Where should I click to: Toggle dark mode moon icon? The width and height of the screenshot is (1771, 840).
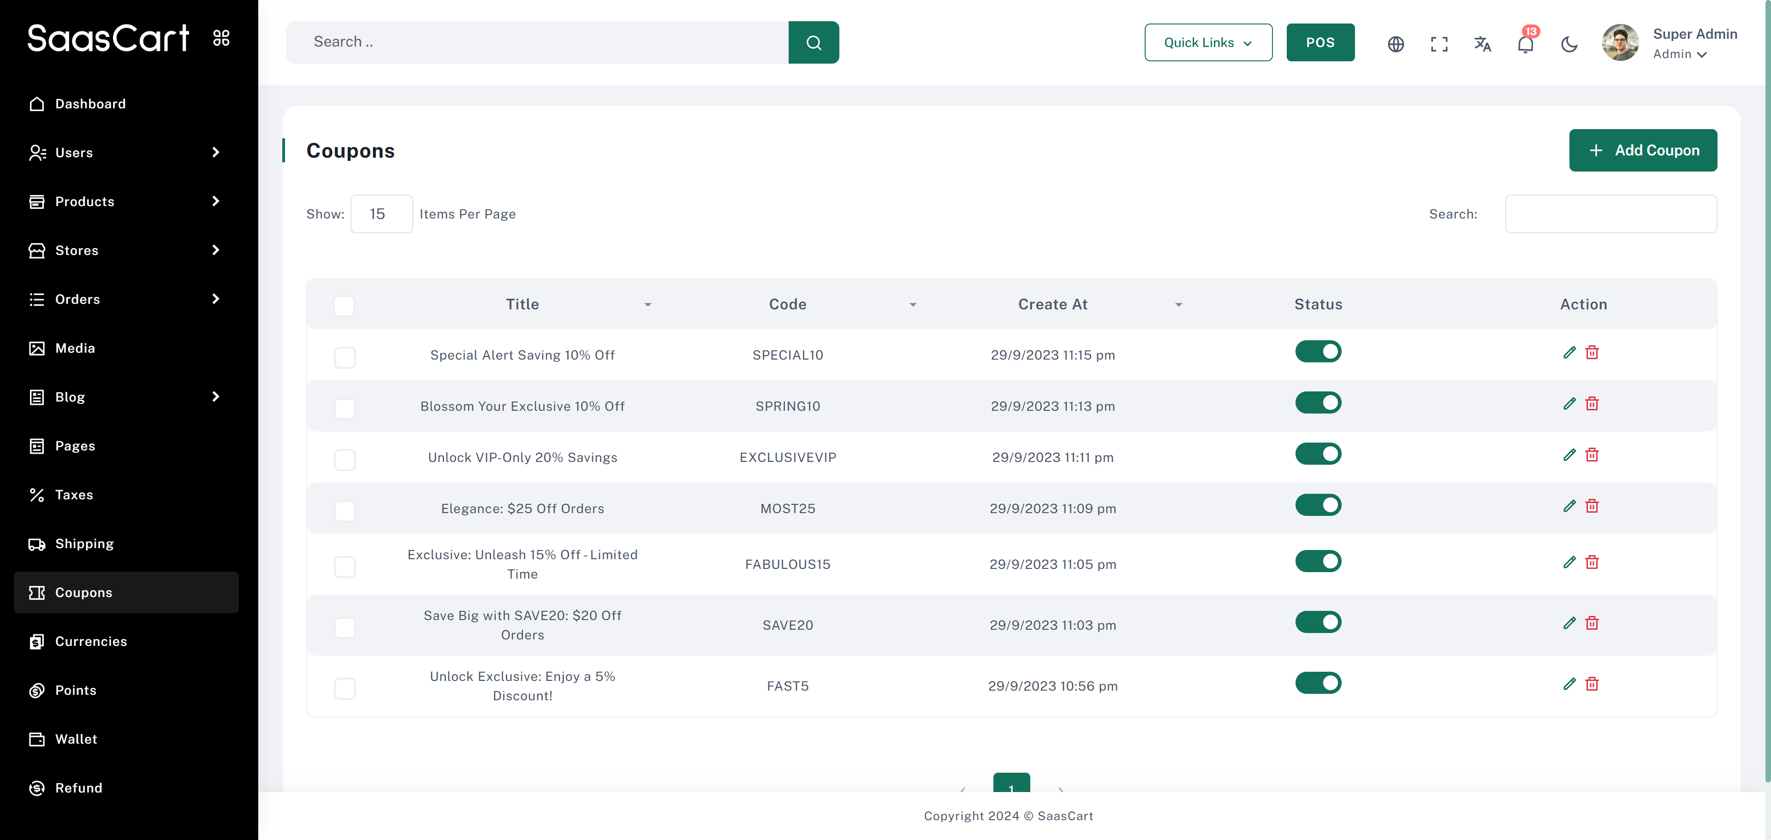[x=1569, y=44]
